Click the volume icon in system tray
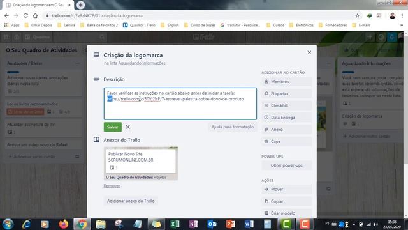This screenshot has height=230, width=408. [x=375, y=224]
